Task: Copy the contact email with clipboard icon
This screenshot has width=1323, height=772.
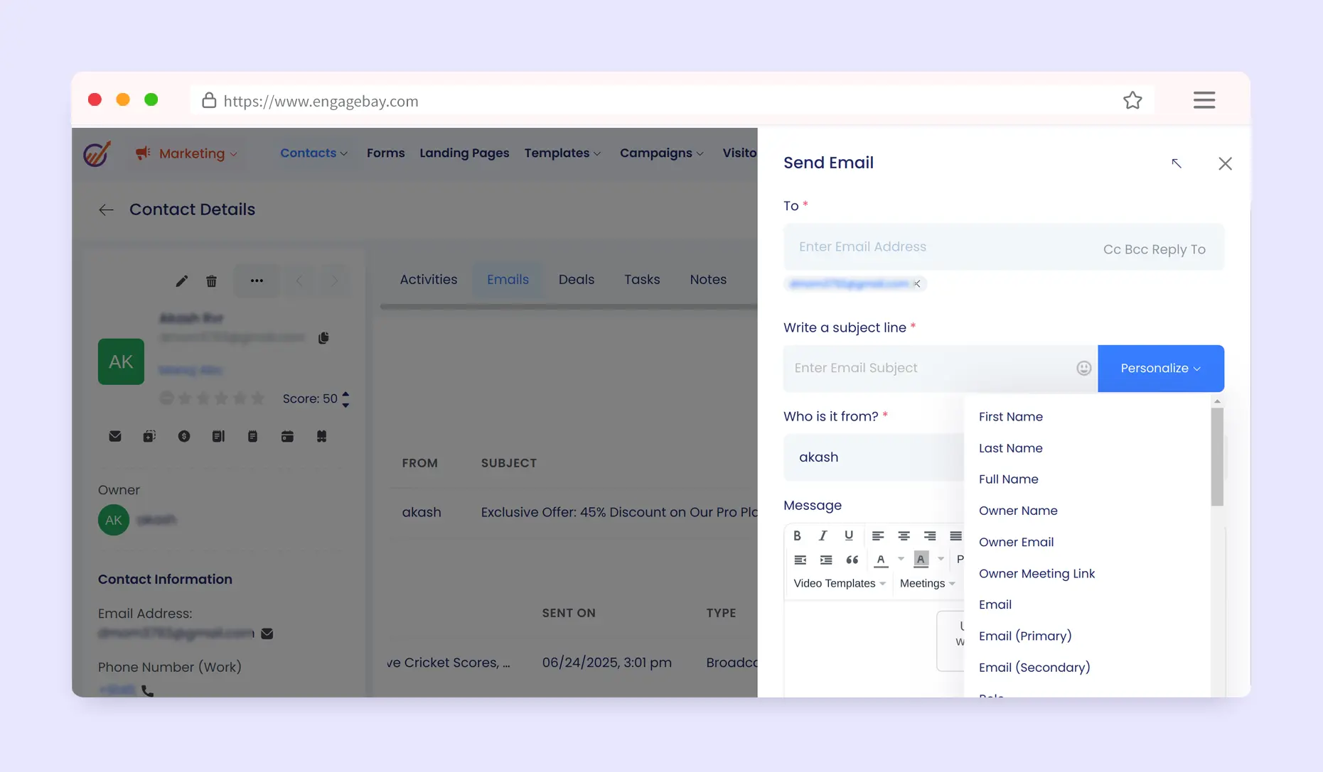Action: pos(323,338)
